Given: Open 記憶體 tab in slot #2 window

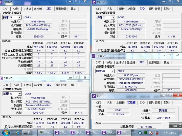Looking at the screenshot, I should coord(131,9).
